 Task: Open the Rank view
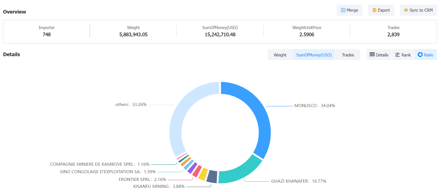coord(403,55)
